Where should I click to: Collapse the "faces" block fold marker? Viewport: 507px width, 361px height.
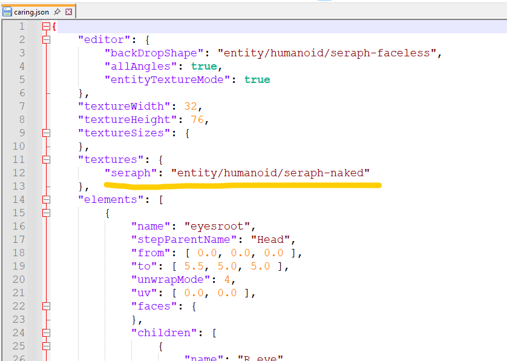click(x=46, y=306)
